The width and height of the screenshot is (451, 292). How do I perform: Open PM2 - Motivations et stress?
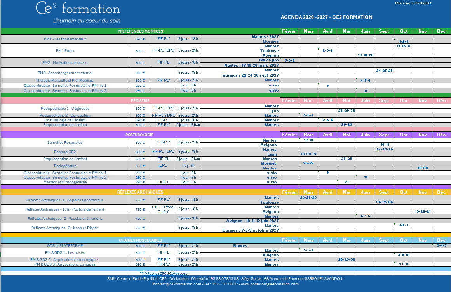pyautogui.click(x=65, y=63)
